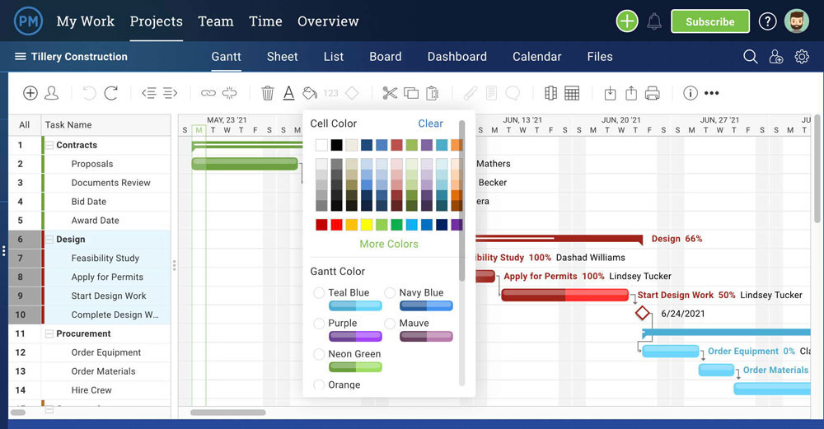The height and width of the screenshot is (429, 824).
Task: Choose the Neon Green radio button
Action: pyautogui.click(x=318, y=354)
